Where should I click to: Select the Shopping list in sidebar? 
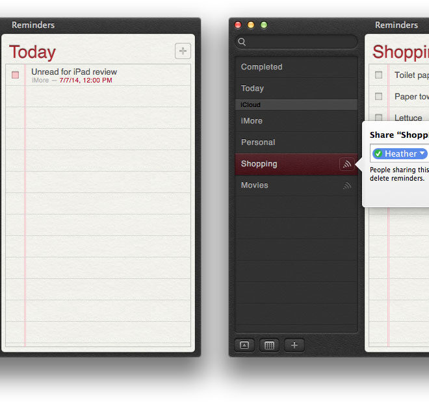(x=296, y=164)
